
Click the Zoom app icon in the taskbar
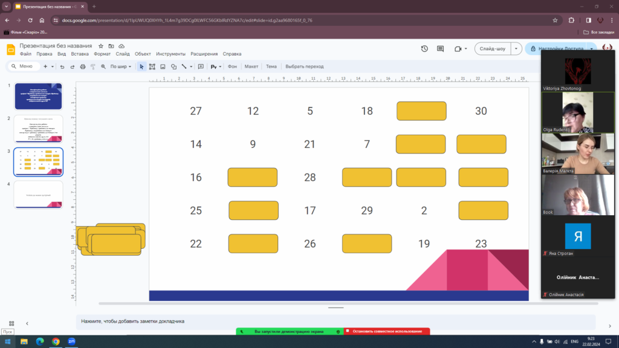[71, 341]
